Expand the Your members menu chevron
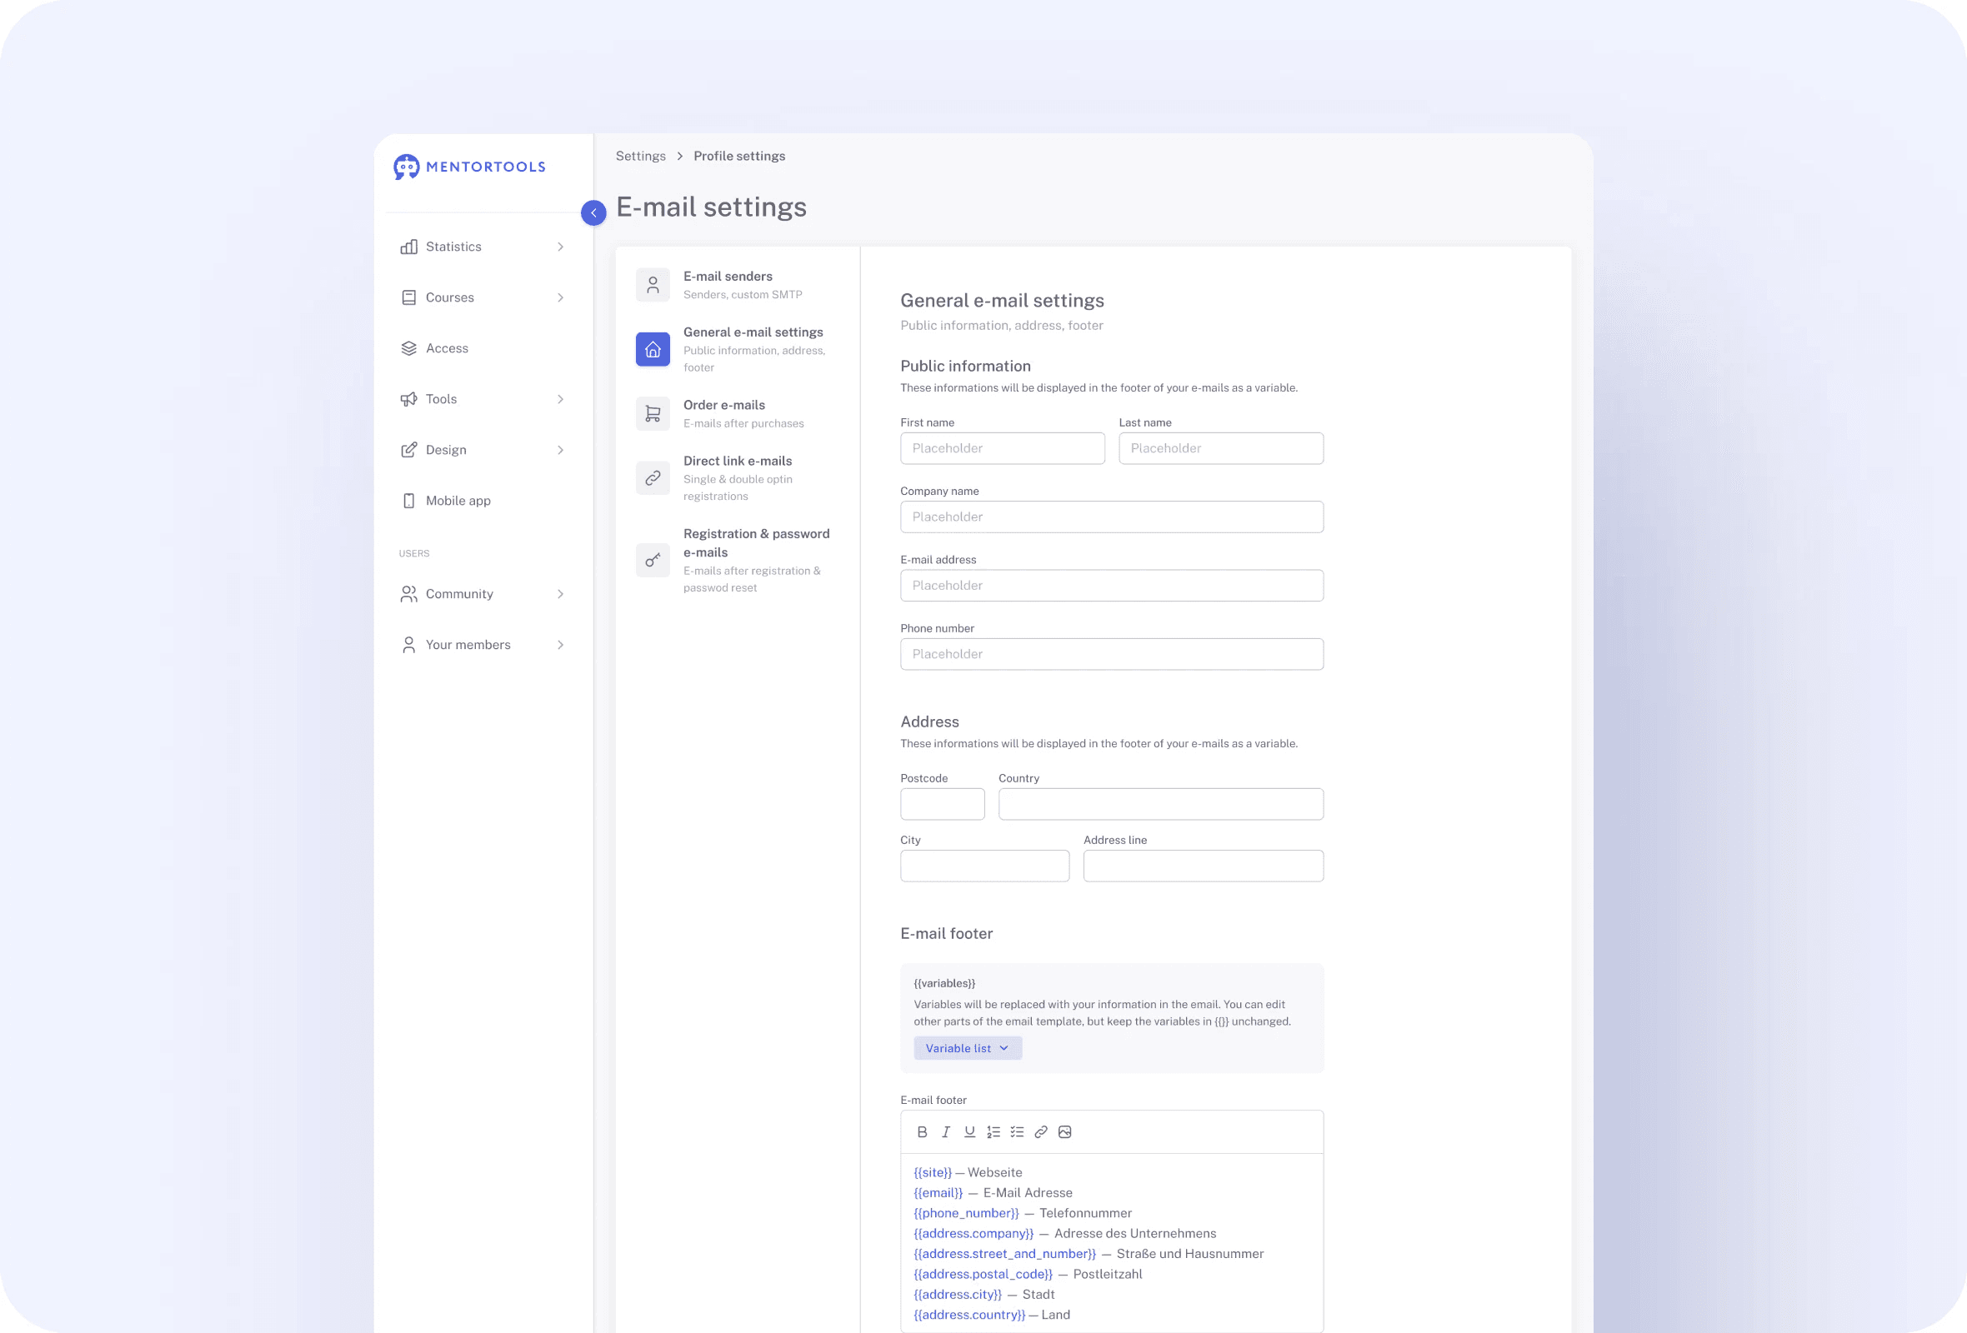The width and height of the screenshot is (1967, 1333). point(560,645)
